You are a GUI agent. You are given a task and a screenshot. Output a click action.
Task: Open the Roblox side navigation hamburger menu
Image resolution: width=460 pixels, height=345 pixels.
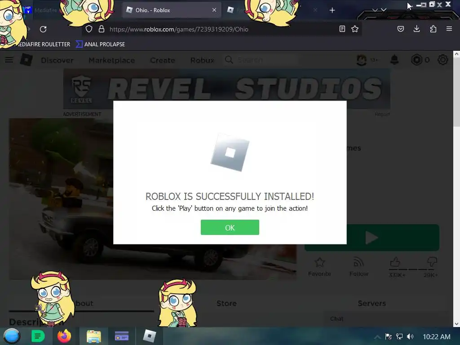(x=9, y=60)
